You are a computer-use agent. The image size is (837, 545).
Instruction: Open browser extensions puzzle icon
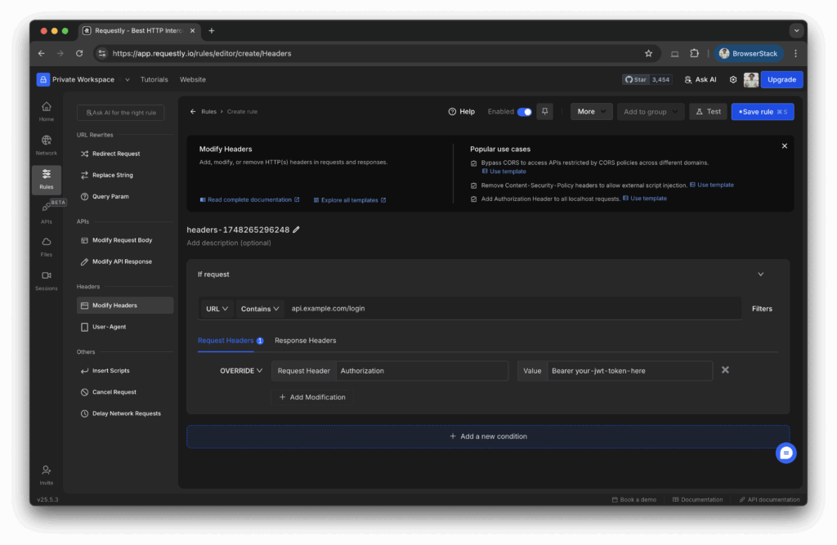pyautogui.click(x=694, y=53)
